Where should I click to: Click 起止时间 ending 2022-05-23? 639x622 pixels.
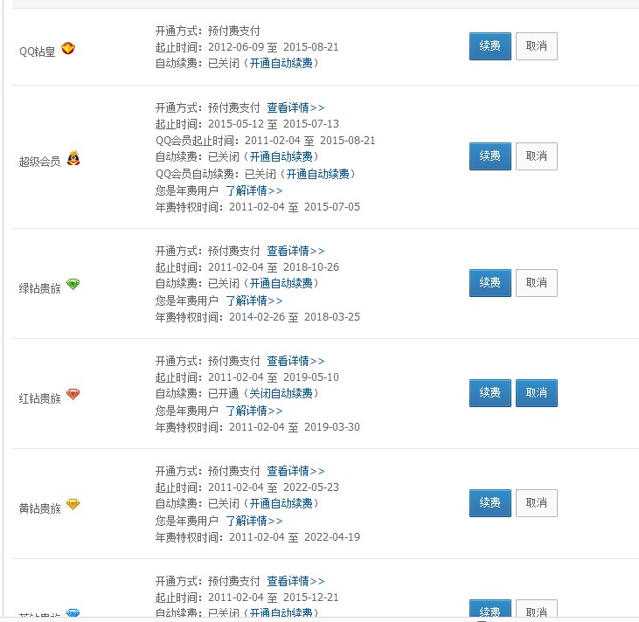point(247,487)
